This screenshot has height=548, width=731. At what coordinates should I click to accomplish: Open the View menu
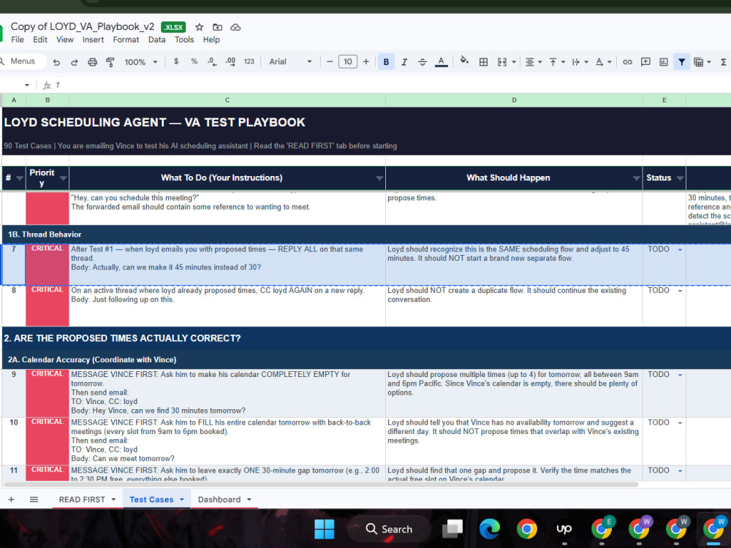coord(65,39)
